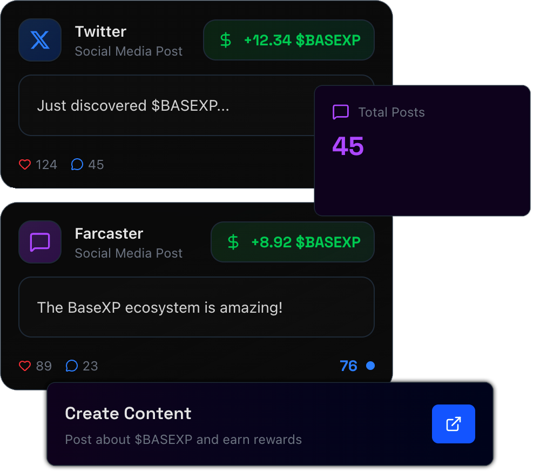Click the +12.34 $BASEXP reward badge

point(288,40)
